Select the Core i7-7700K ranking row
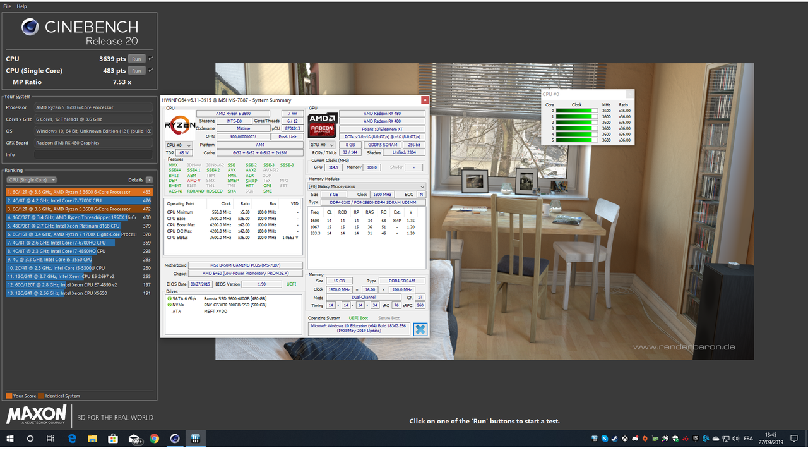The width and height of the screenshot is (808, 455). [79, 200]
